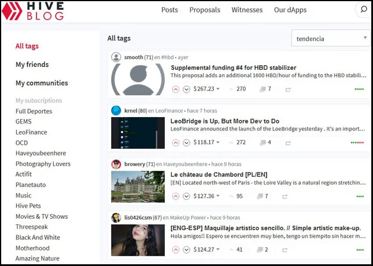373x266 pixels.
Task: Reblog the Le château de Chambord post
Action: click(285, 197)
